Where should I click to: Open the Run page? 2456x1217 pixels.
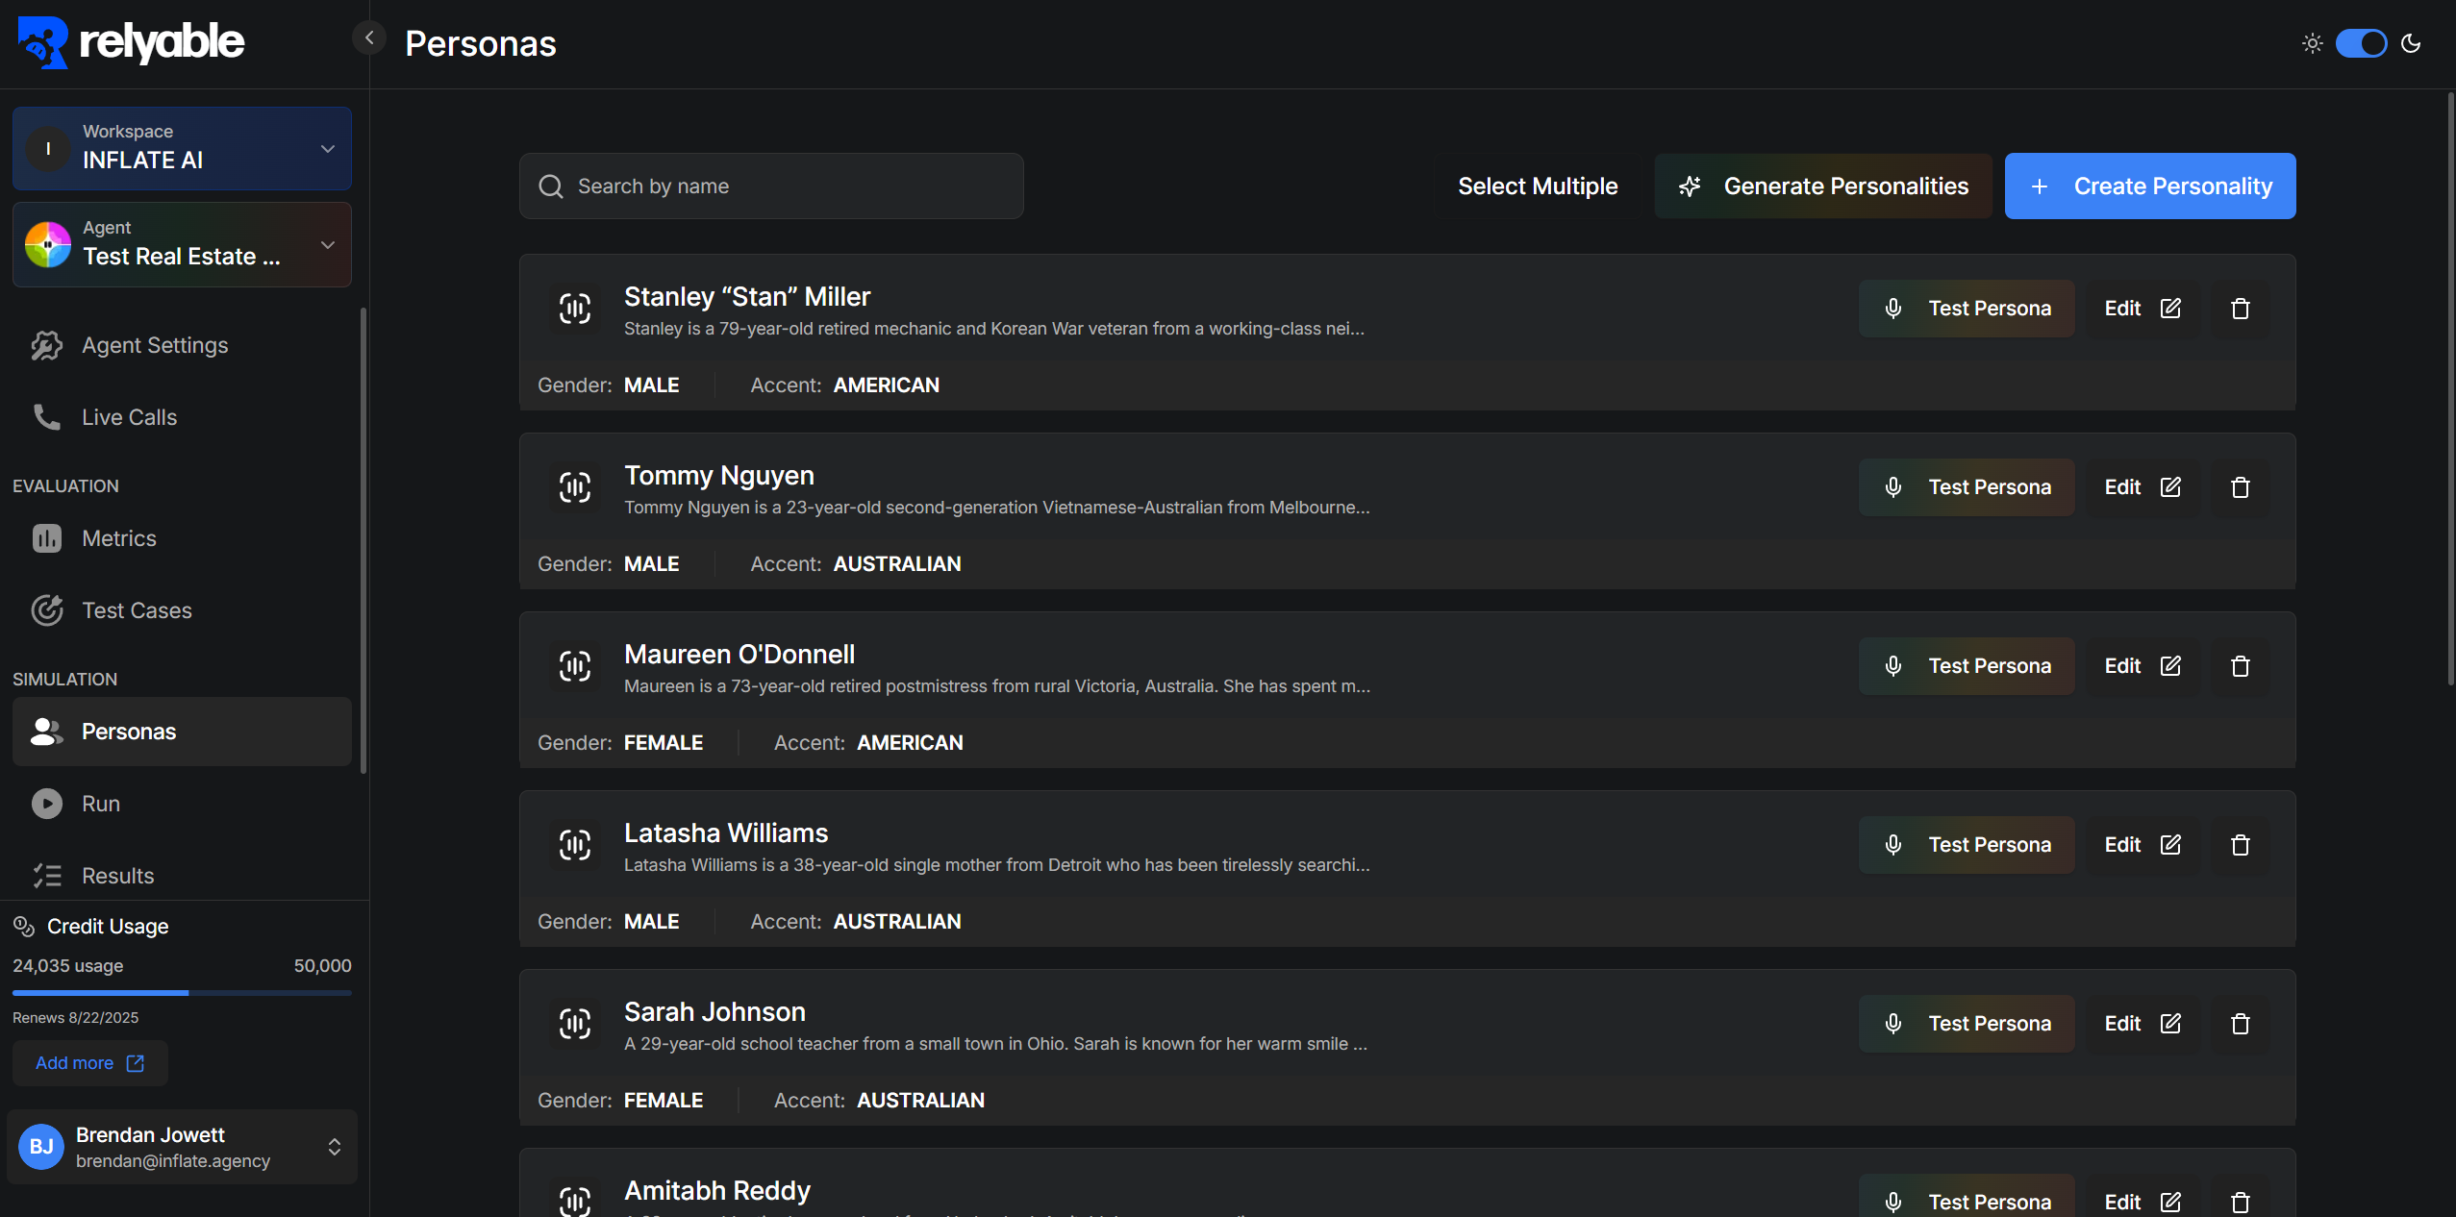pos(182,804)
